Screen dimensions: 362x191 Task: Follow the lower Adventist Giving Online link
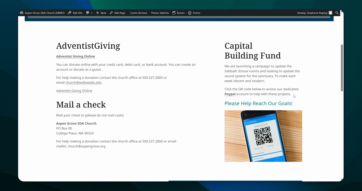pyautogui.click(x=74, y=91)
